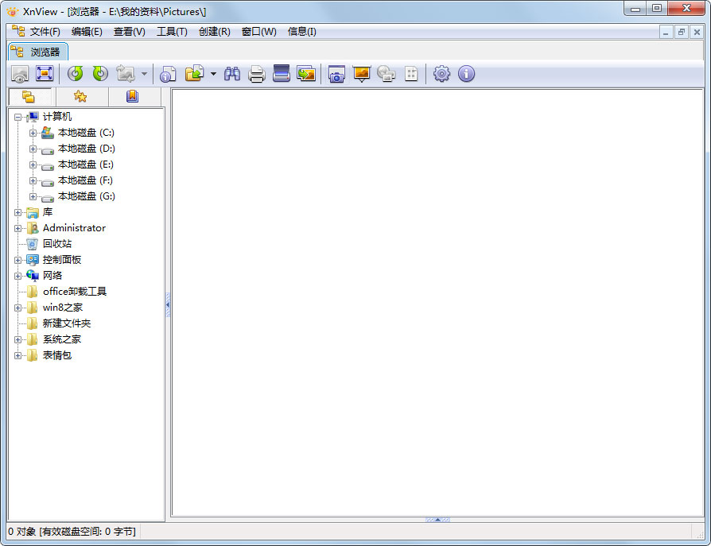Click the rotate right toolbar icon
The height and width of the screenshot is (546, 711).
pos(100,74)
